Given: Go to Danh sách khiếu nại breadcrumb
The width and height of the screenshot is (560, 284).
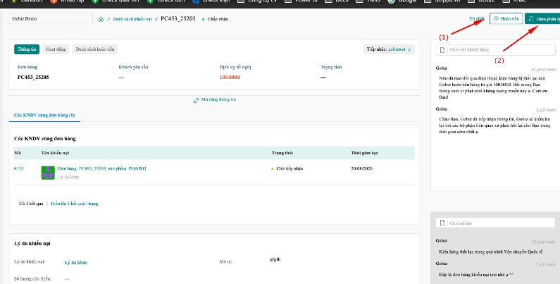Looking at the screenshot, I should point(134,19).
